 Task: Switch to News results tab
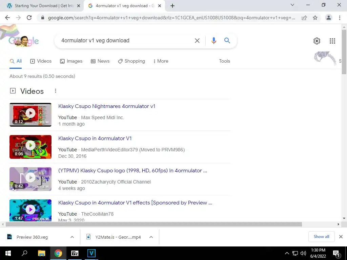[100, 61]
